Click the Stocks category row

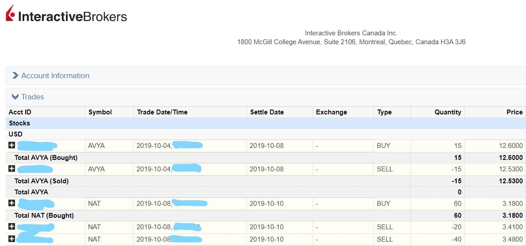19,123
